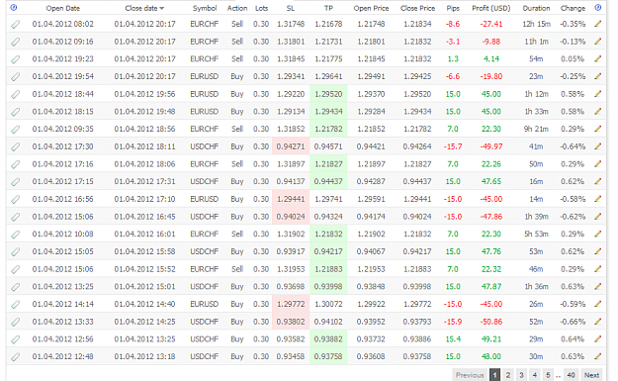Screen dimensions: 618x381
Task: Click the highlighted TP value 1.29520
Action: (328, 94)
